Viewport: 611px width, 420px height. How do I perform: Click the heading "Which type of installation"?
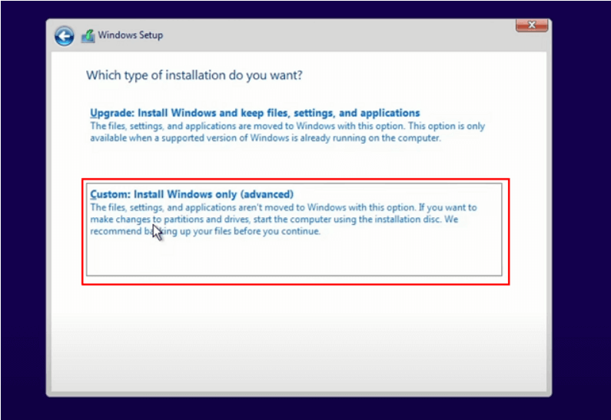click(x=194, y=75)
